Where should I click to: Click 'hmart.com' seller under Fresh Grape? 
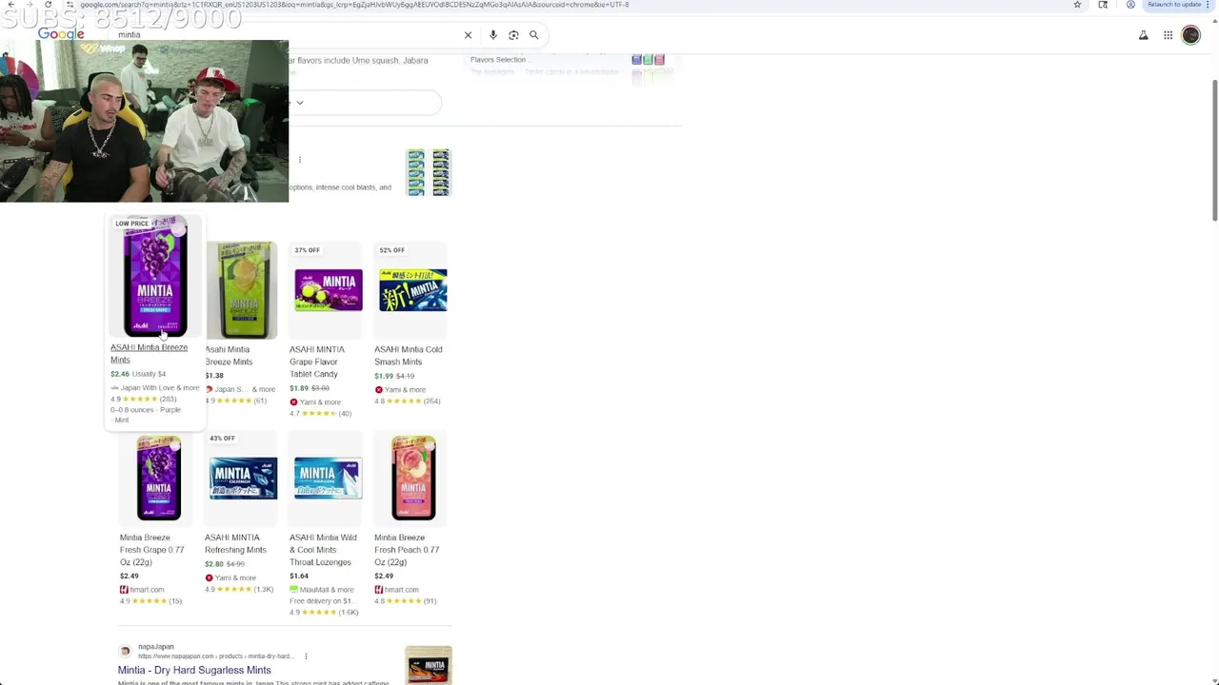[147, 590]
